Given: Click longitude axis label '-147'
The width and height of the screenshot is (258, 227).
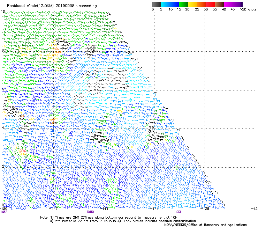Looking at the screenshot, I should [x=53, y=208].
